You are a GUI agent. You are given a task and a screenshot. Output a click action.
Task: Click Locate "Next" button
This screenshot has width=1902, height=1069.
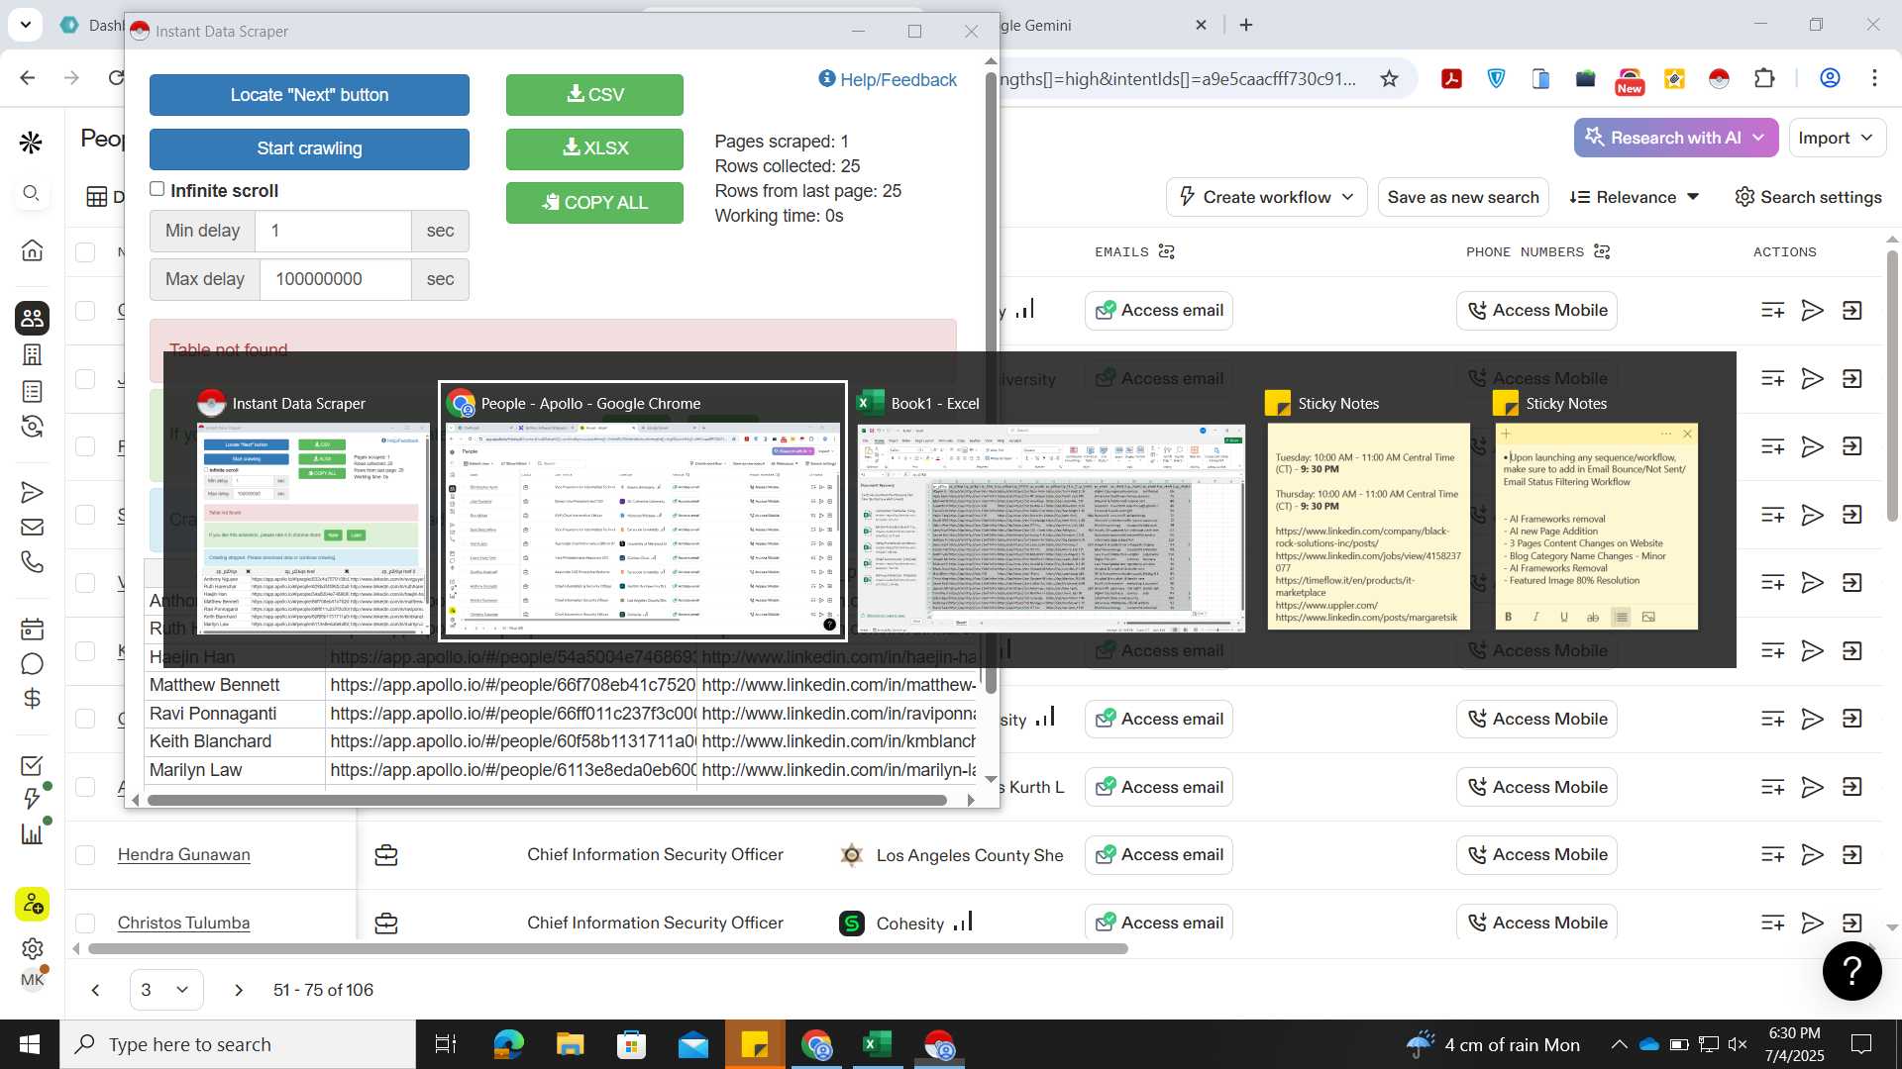coord(309,95)
